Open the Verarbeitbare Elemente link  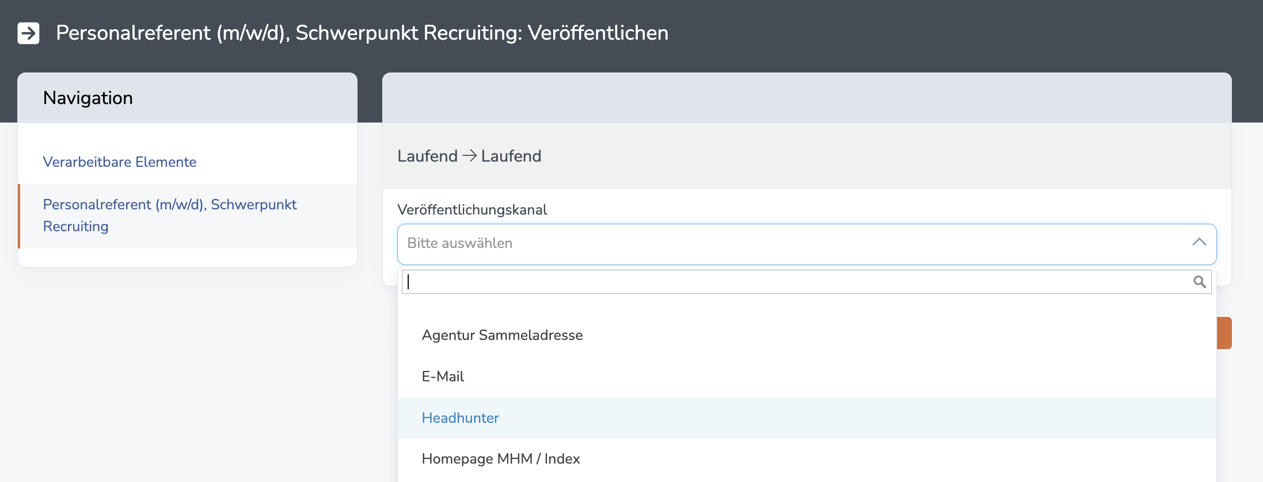pos(120,162)
